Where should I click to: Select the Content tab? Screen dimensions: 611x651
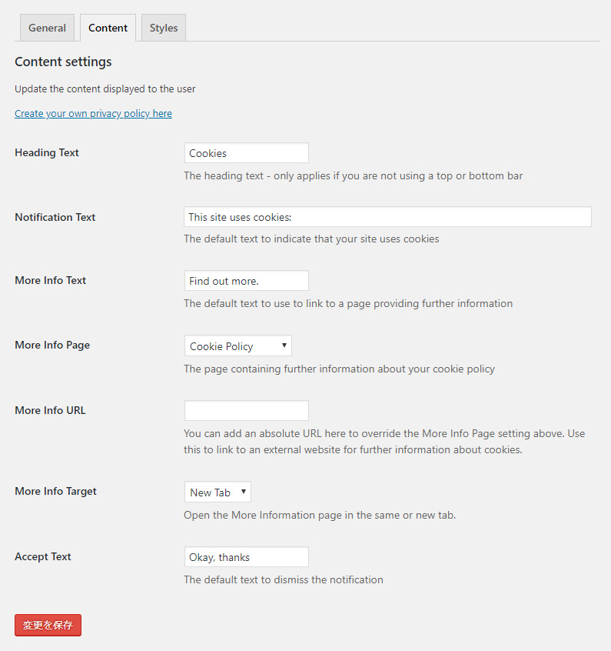[x=108, y=28]
